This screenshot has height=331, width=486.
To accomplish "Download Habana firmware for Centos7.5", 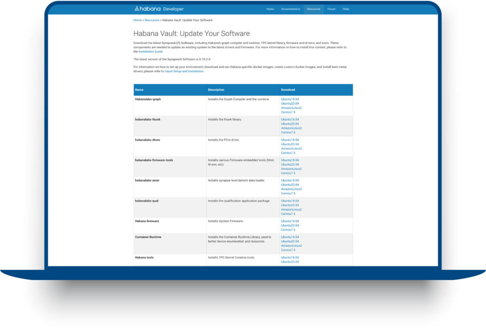I will [x=288, y=230].
